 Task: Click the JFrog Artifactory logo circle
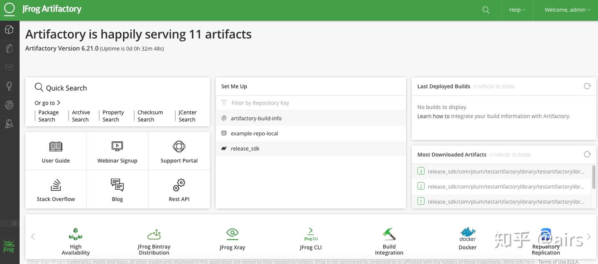click(x=9, y=9)
